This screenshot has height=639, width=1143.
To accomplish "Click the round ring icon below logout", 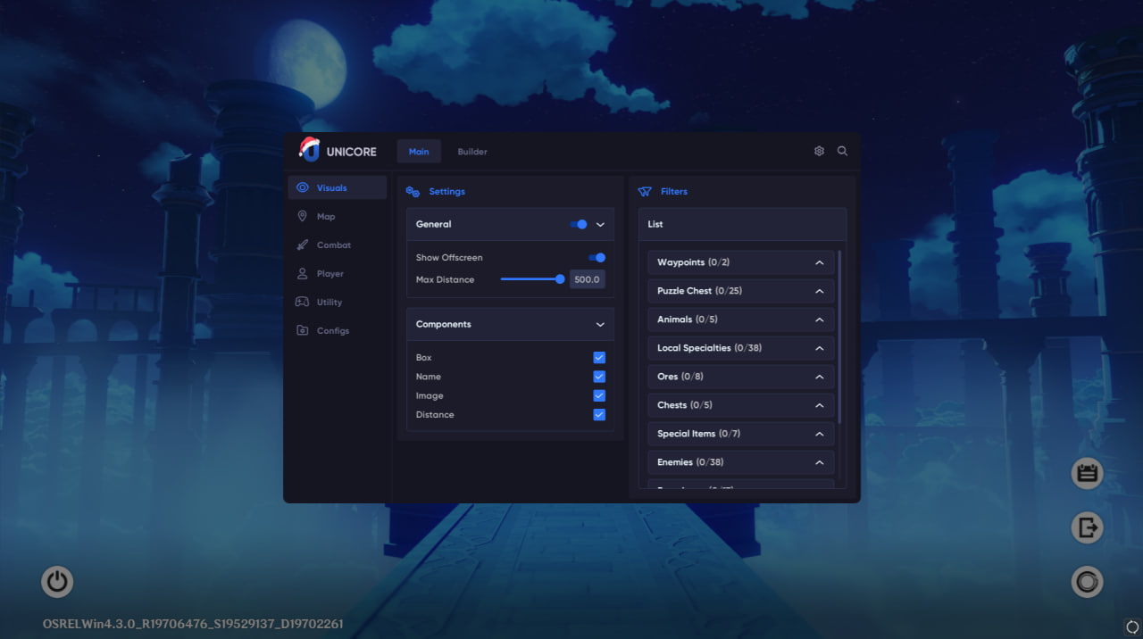I will pos(1087,582).
